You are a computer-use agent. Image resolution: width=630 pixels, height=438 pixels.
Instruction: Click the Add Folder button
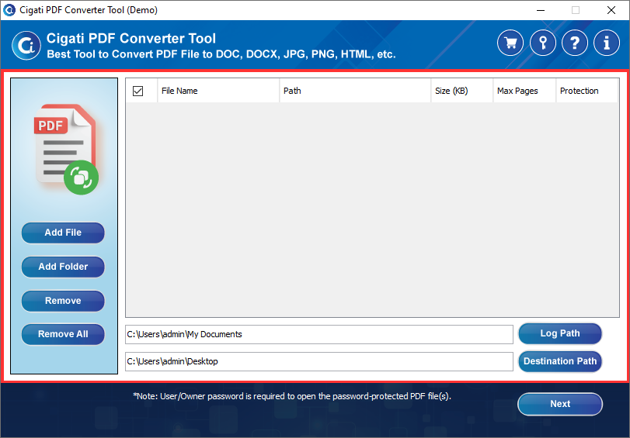click(63, 267)
